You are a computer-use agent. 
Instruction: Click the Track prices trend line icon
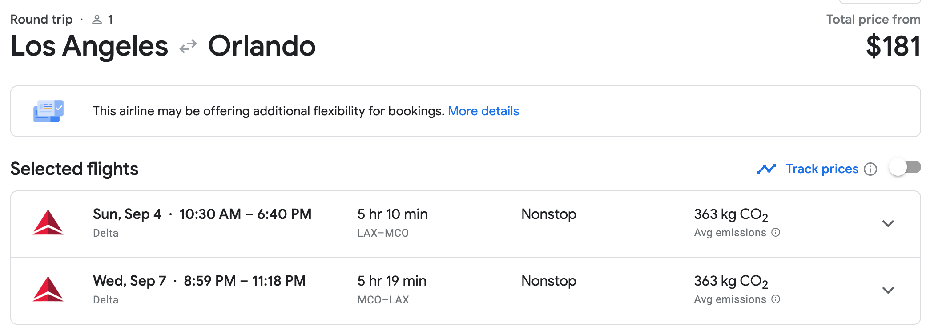tap(766, 169)
